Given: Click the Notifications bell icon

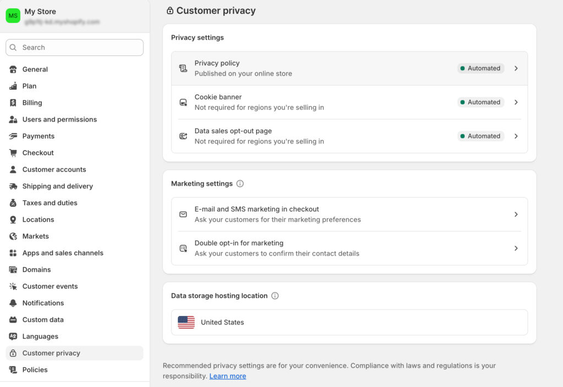Looking at the screenshot, I should tap(13, 303).
